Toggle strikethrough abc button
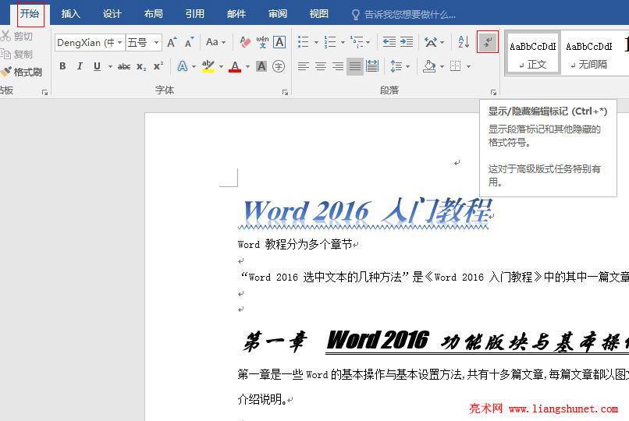629x421 pixels. 124,66
